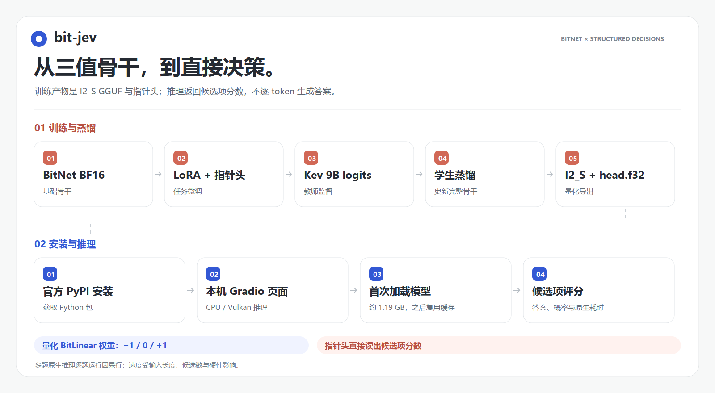
Task: Select the 学生蒸馏 card title
Action: tap(455, 175)
